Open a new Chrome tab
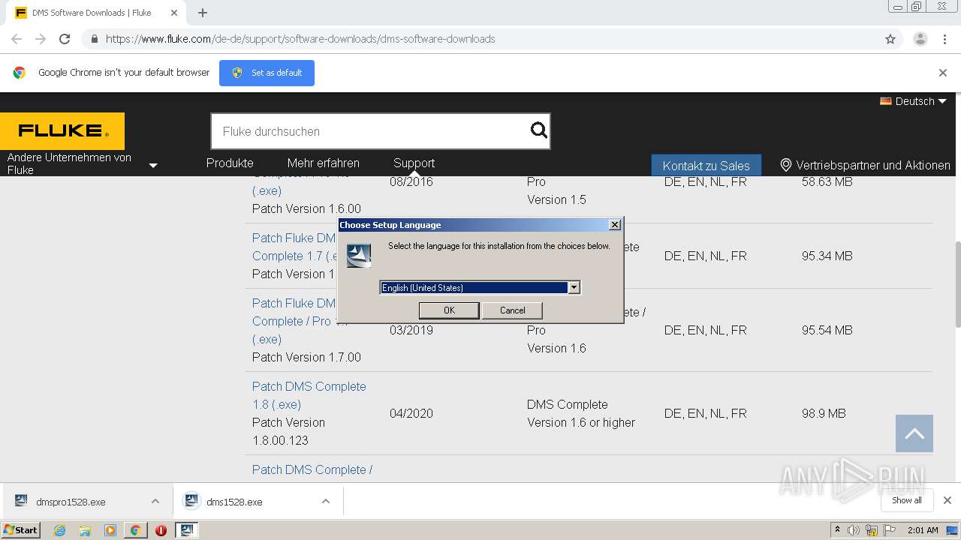The image size is (961, 540). tap(203, 13)
